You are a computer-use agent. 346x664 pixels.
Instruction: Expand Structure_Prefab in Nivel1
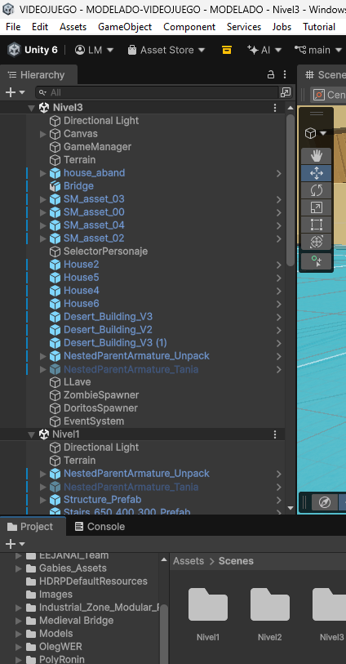[x=42, y=500]
